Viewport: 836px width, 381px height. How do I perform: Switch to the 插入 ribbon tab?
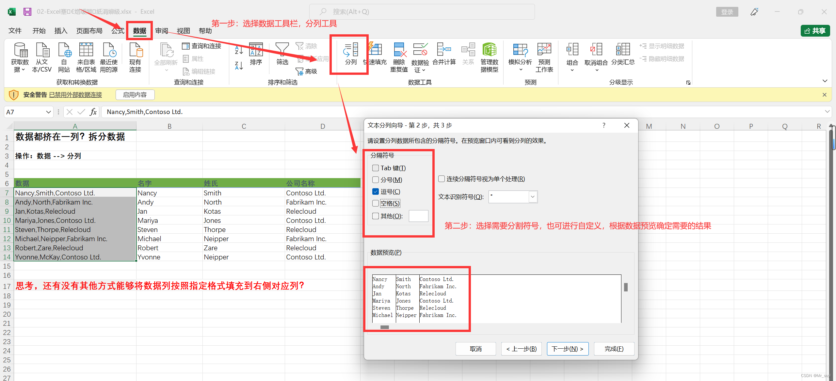[x=61, y=31]
